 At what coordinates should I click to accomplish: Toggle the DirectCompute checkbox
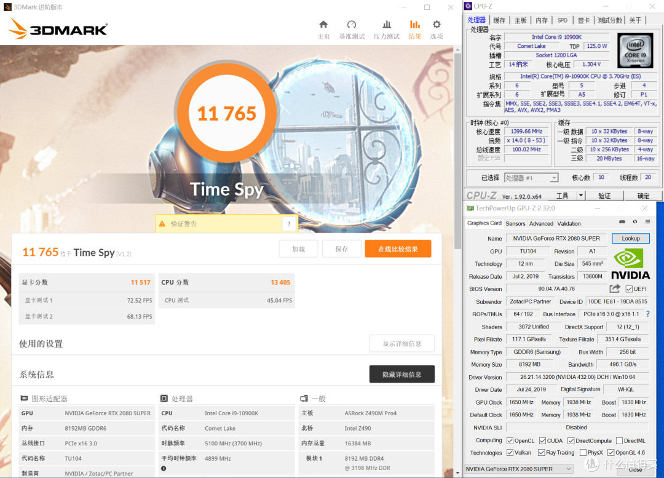(x=571, y=440)
